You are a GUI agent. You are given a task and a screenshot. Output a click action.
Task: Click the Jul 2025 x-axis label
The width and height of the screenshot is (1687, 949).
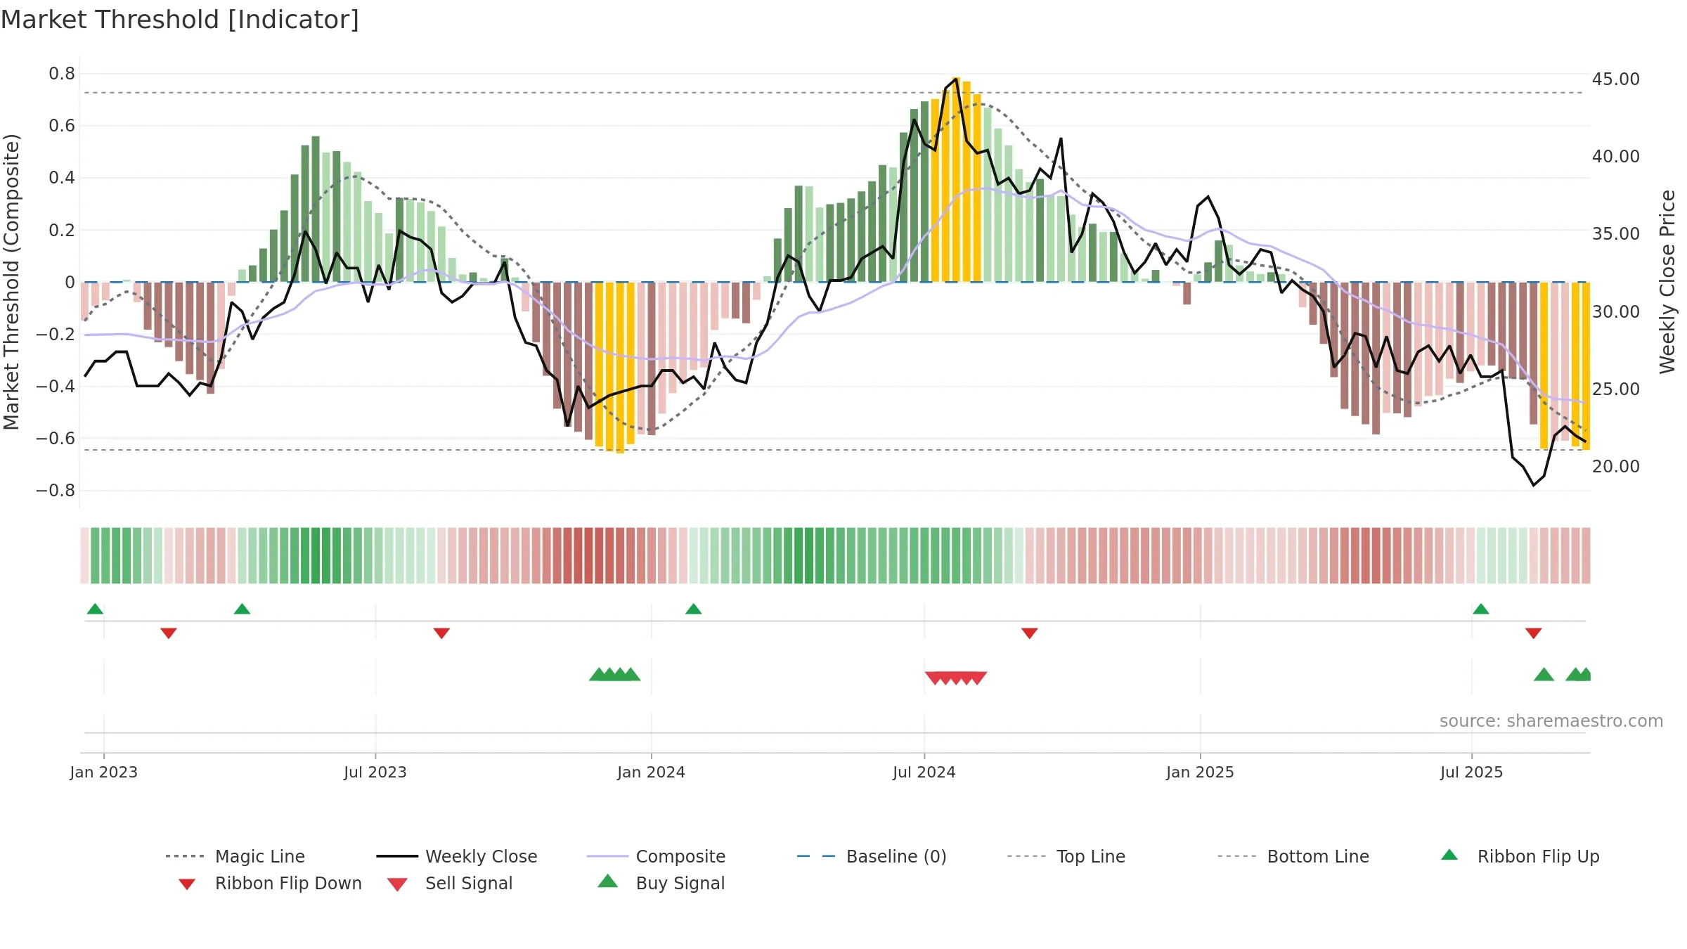[1471, 772]
